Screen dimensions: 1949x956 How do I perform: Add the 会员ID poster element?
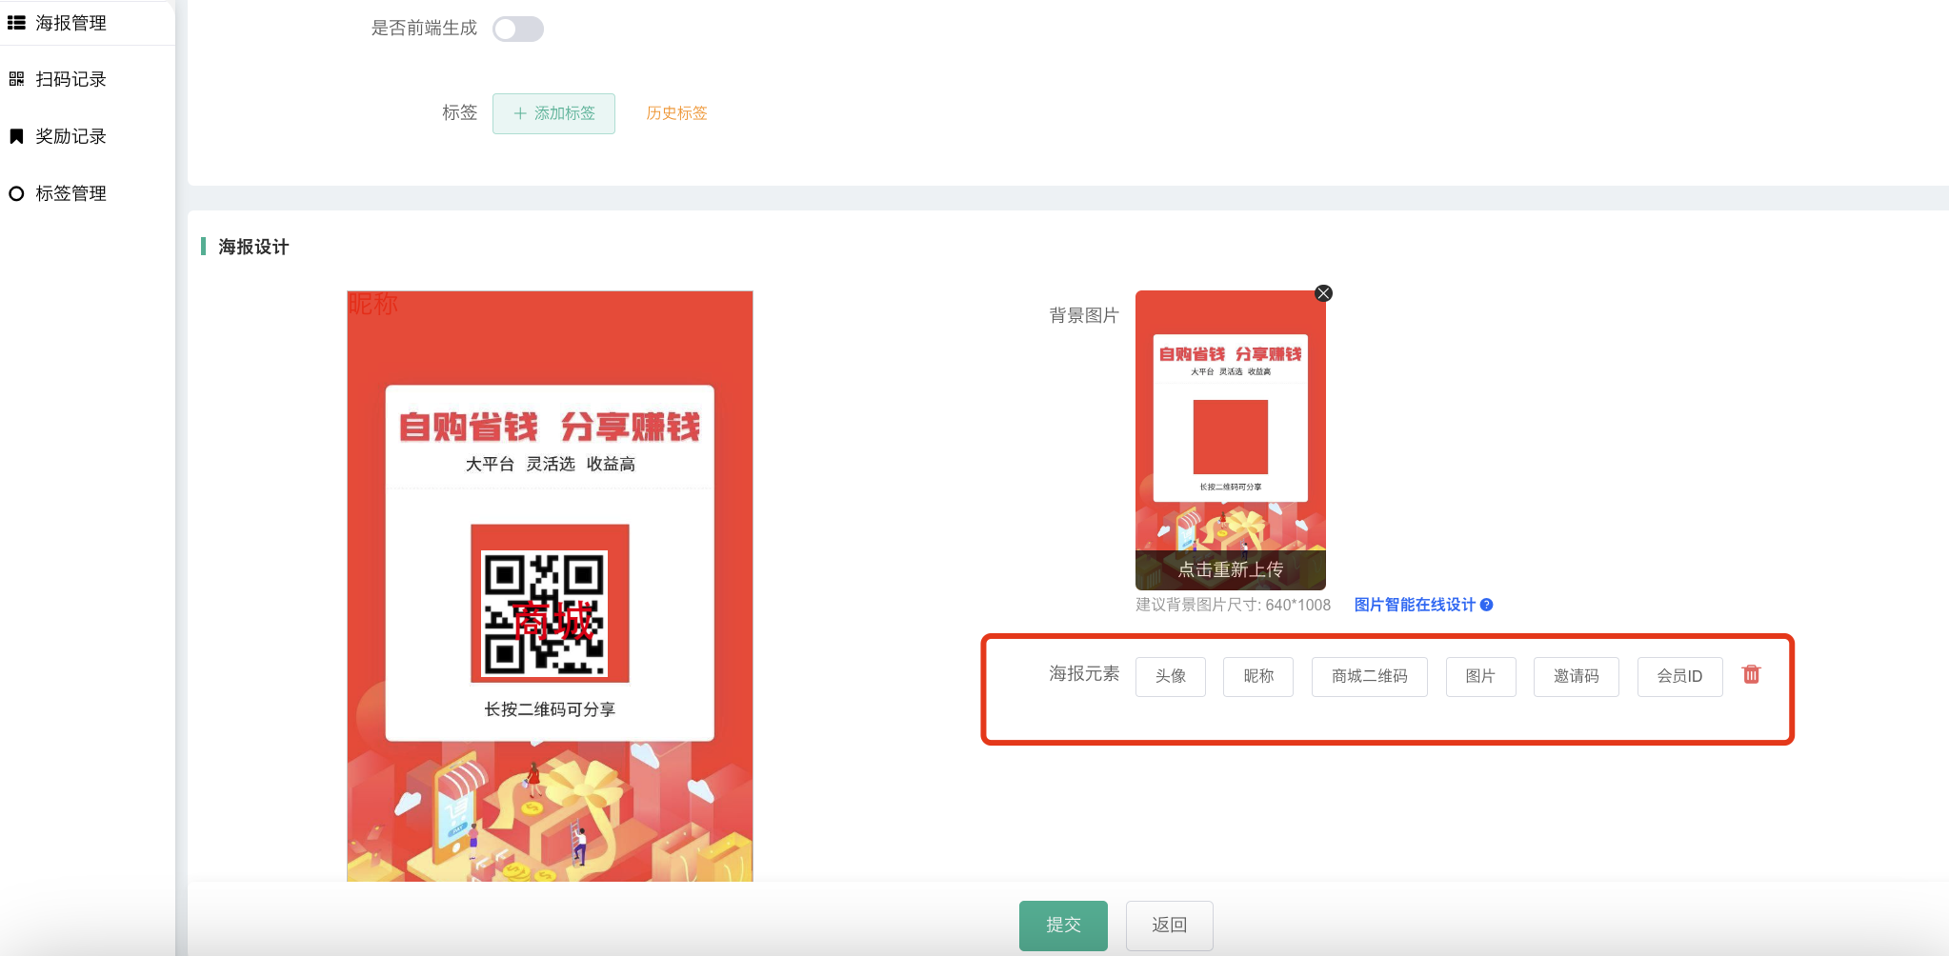(x=1680, y=676)
